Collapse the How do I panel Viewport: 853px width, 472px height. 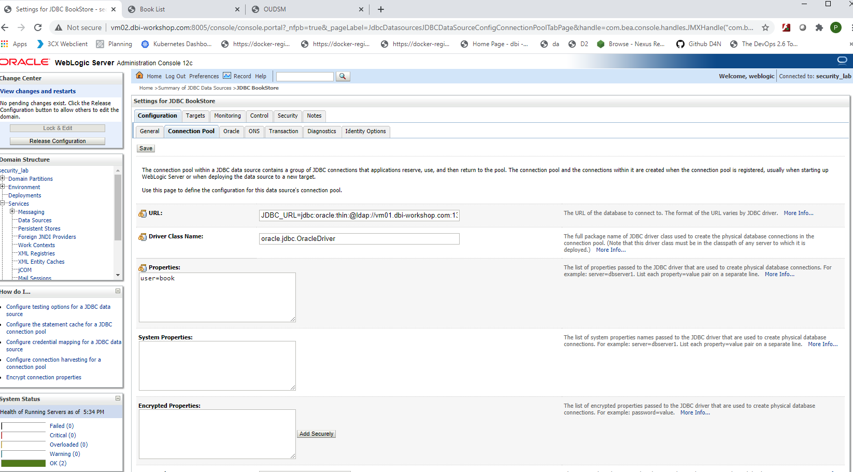[x=118, y=291]
